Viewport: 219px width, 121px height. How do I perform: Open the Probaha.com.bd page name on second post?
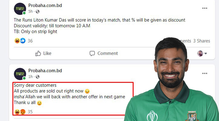point(45,71)
